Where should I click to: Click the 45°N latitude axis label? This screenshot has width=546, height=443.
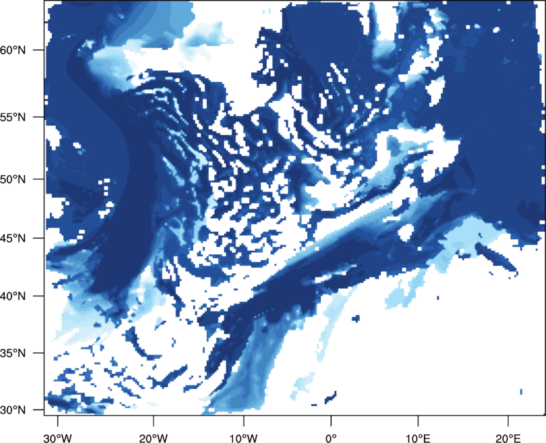[13, 239]
